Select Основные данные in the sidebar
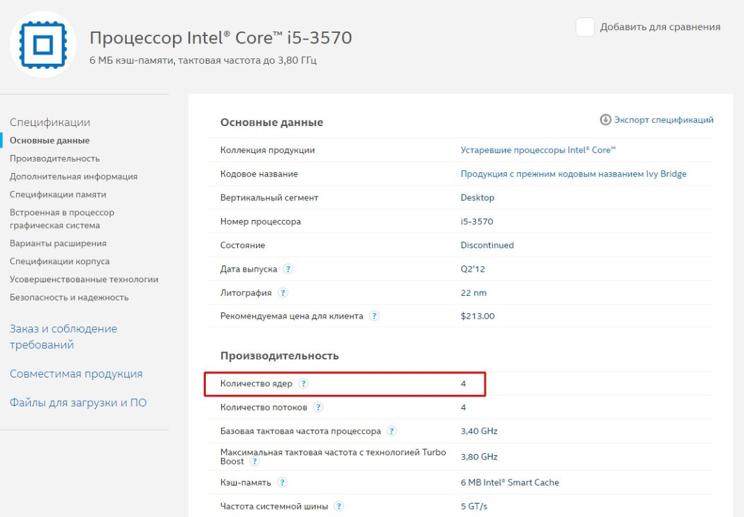This screenshot has width=744, height=517. [50, 141]
